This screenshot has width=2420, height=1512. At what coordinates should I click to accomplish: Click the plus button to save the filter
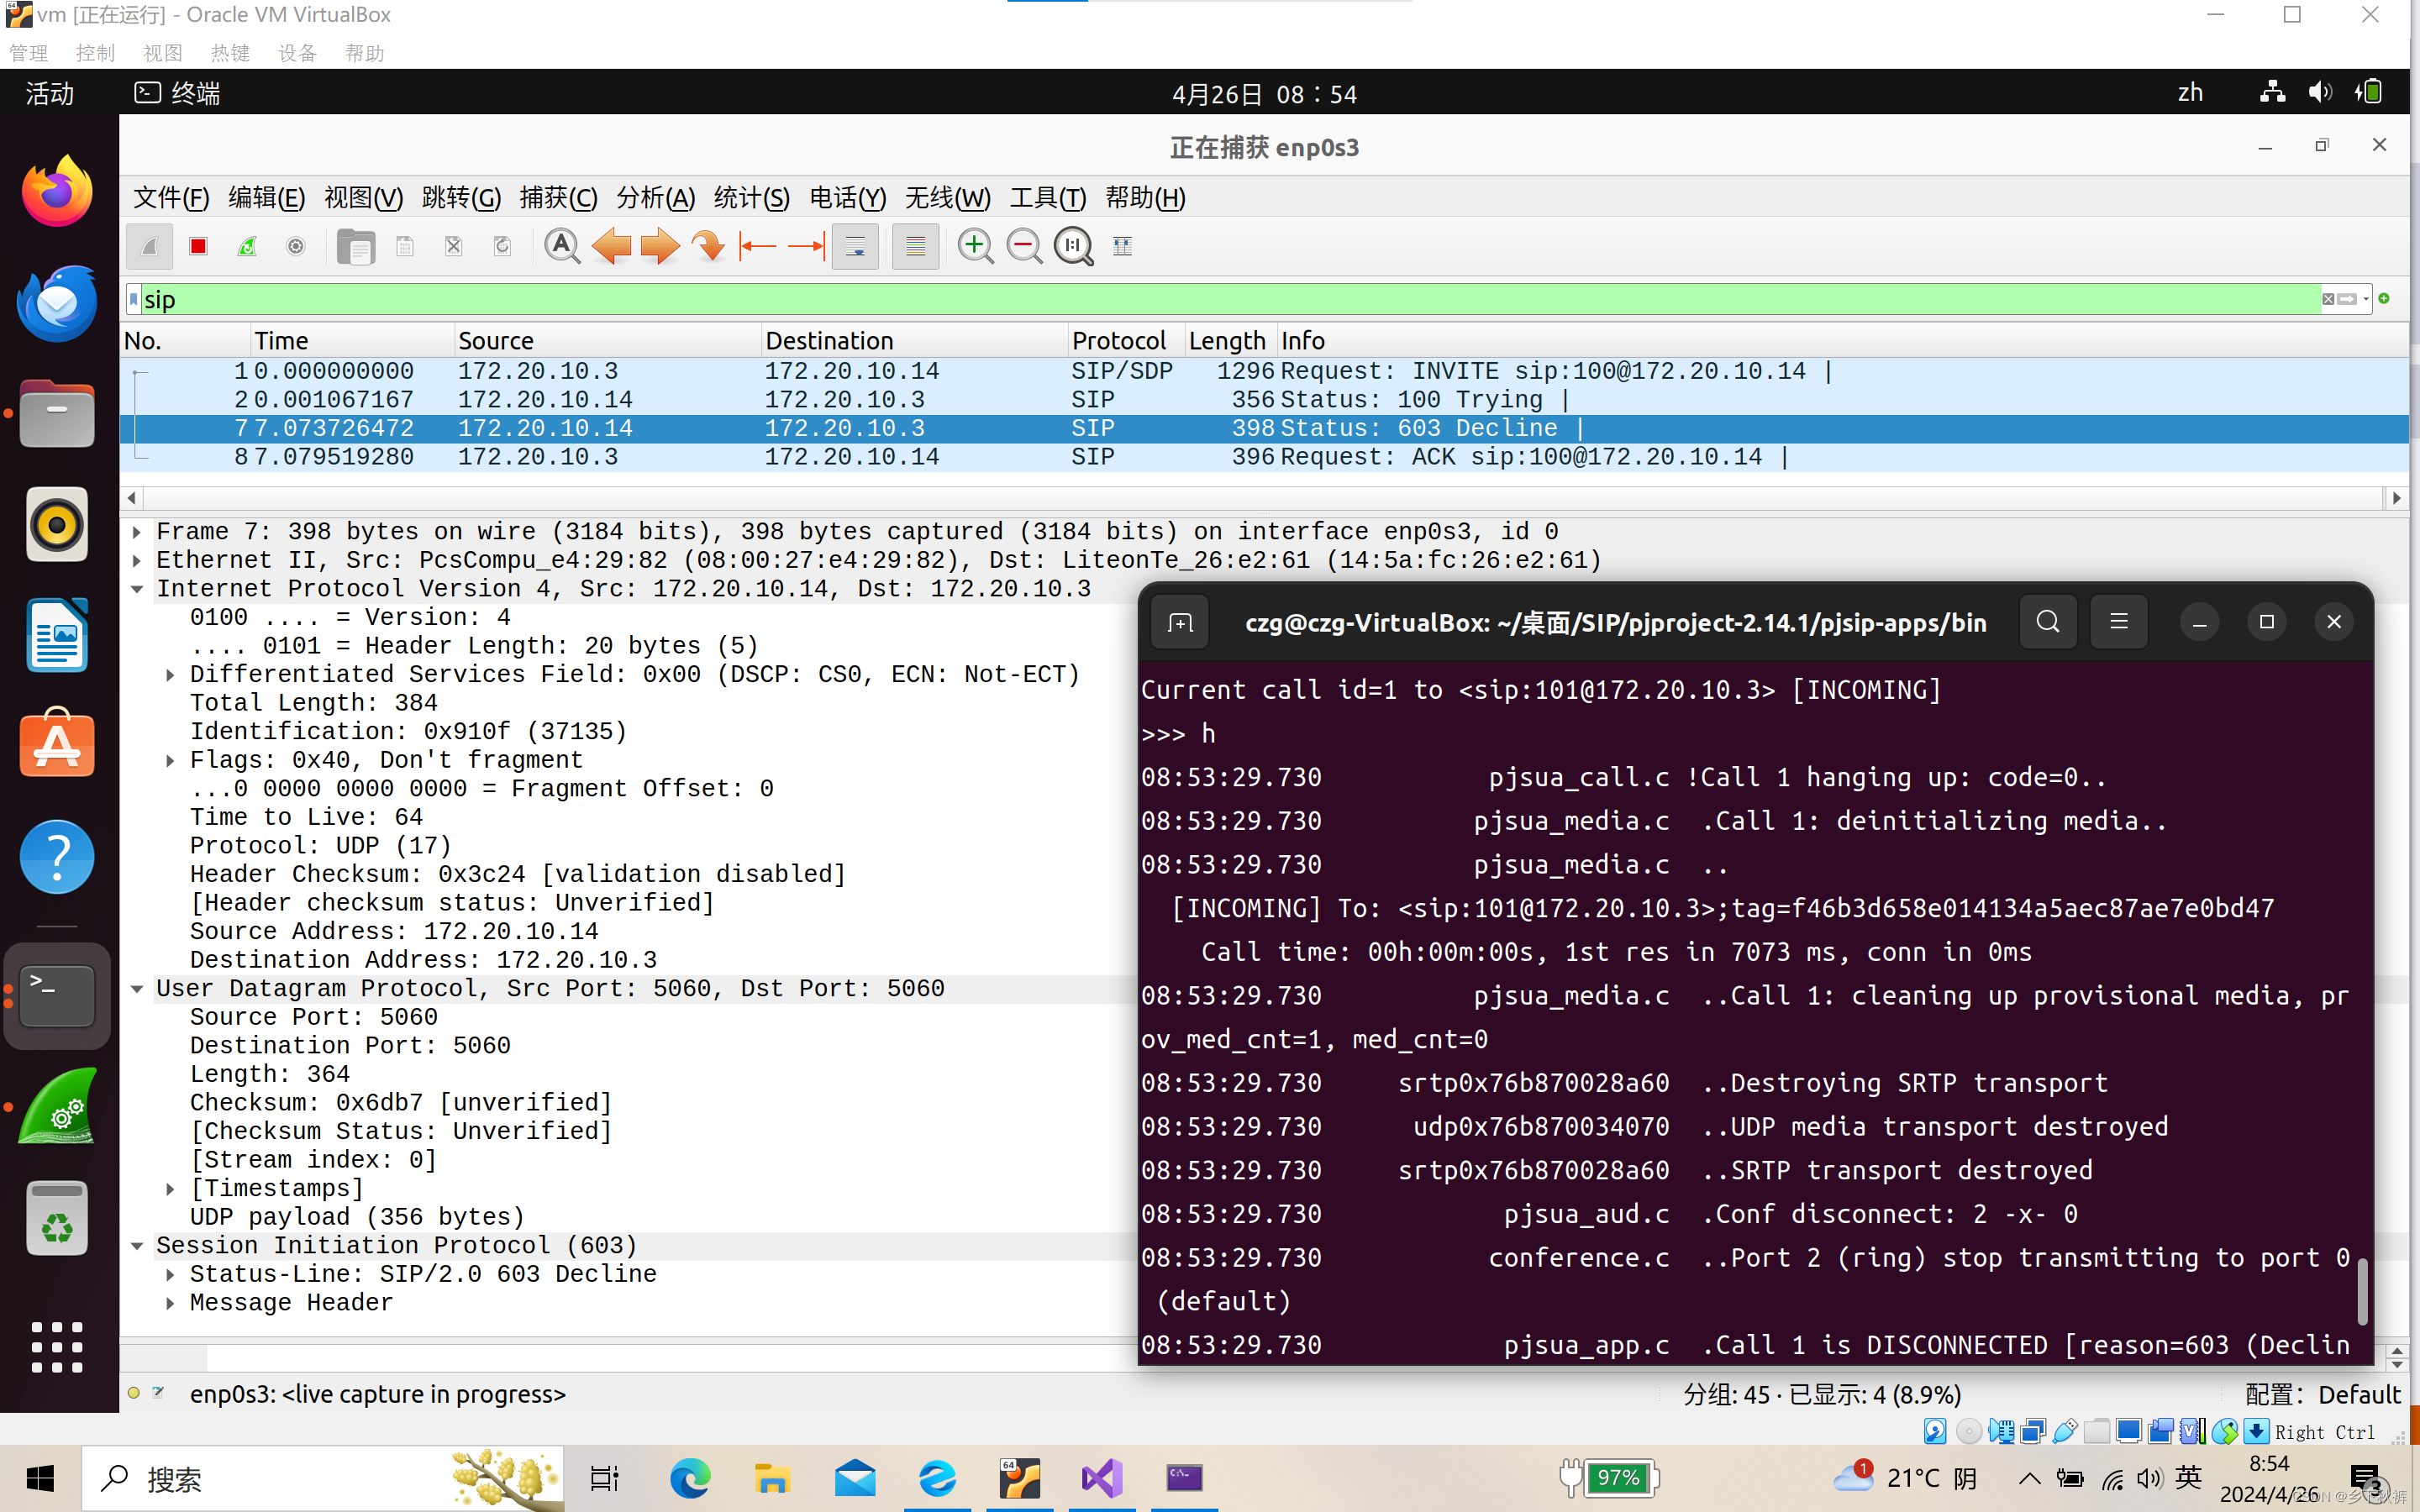pos(2385,298)
